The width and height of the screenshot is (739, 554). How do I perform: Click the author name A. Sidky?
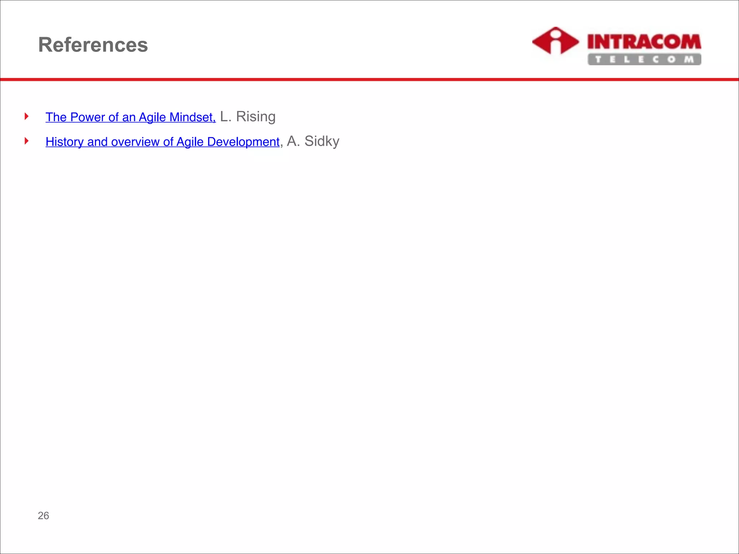pos(313,141)
